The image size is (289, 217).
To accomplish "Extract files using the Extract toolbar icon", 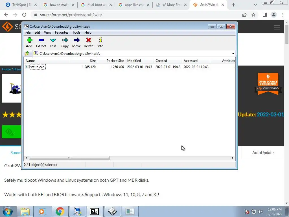I will pos(41,43).
